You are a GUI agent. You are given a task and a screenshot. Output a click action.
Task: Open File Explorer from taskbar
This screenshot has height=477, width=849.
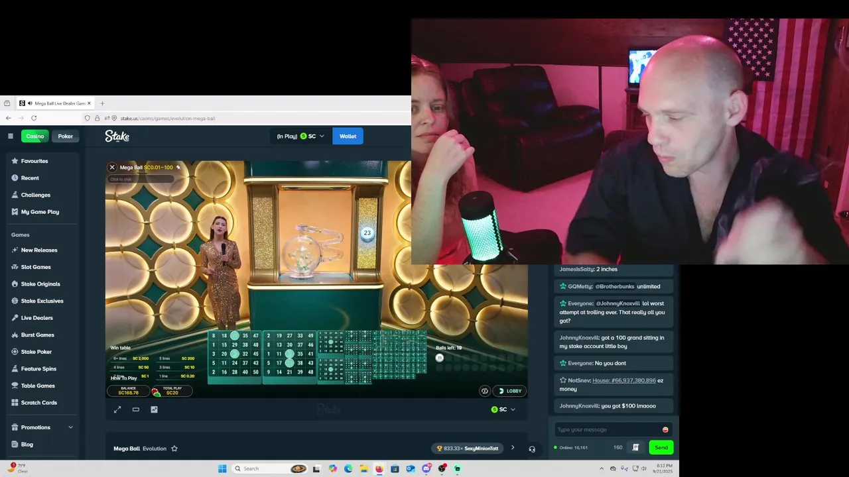(x=363, y=468)
